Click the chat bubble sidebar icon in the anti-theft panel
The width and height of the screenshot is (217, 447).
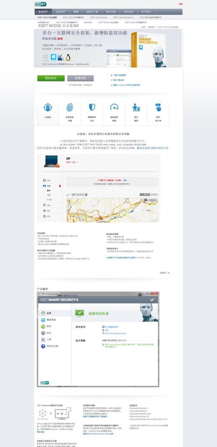44,211
